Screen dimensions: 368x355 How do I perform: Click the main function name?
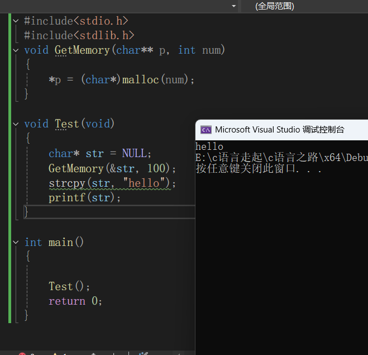point(61,242)
